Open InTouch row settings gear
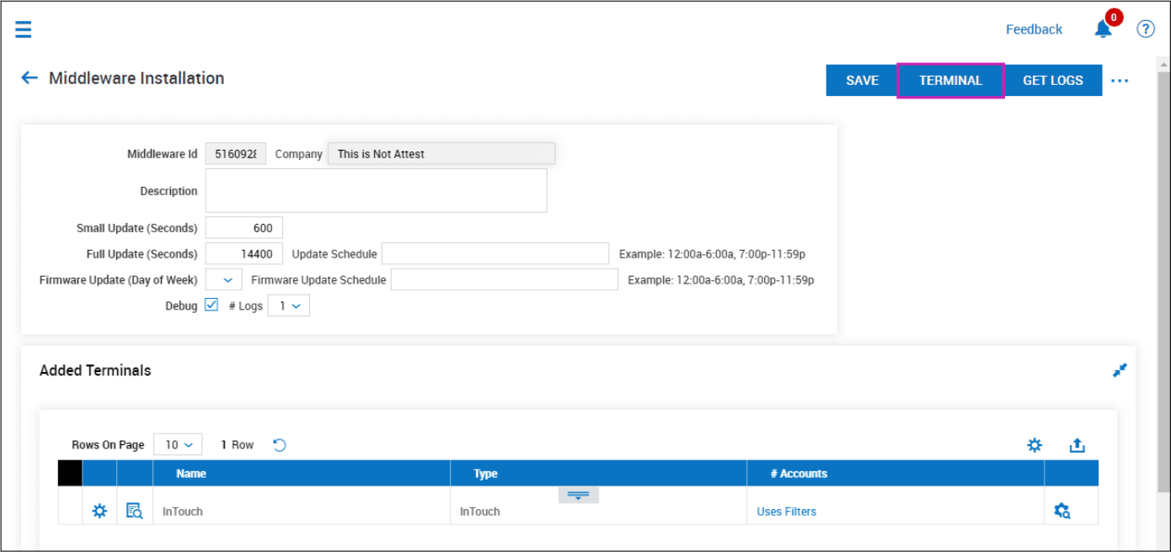The height and width of the screenshot is (552, 1171). 99,511
